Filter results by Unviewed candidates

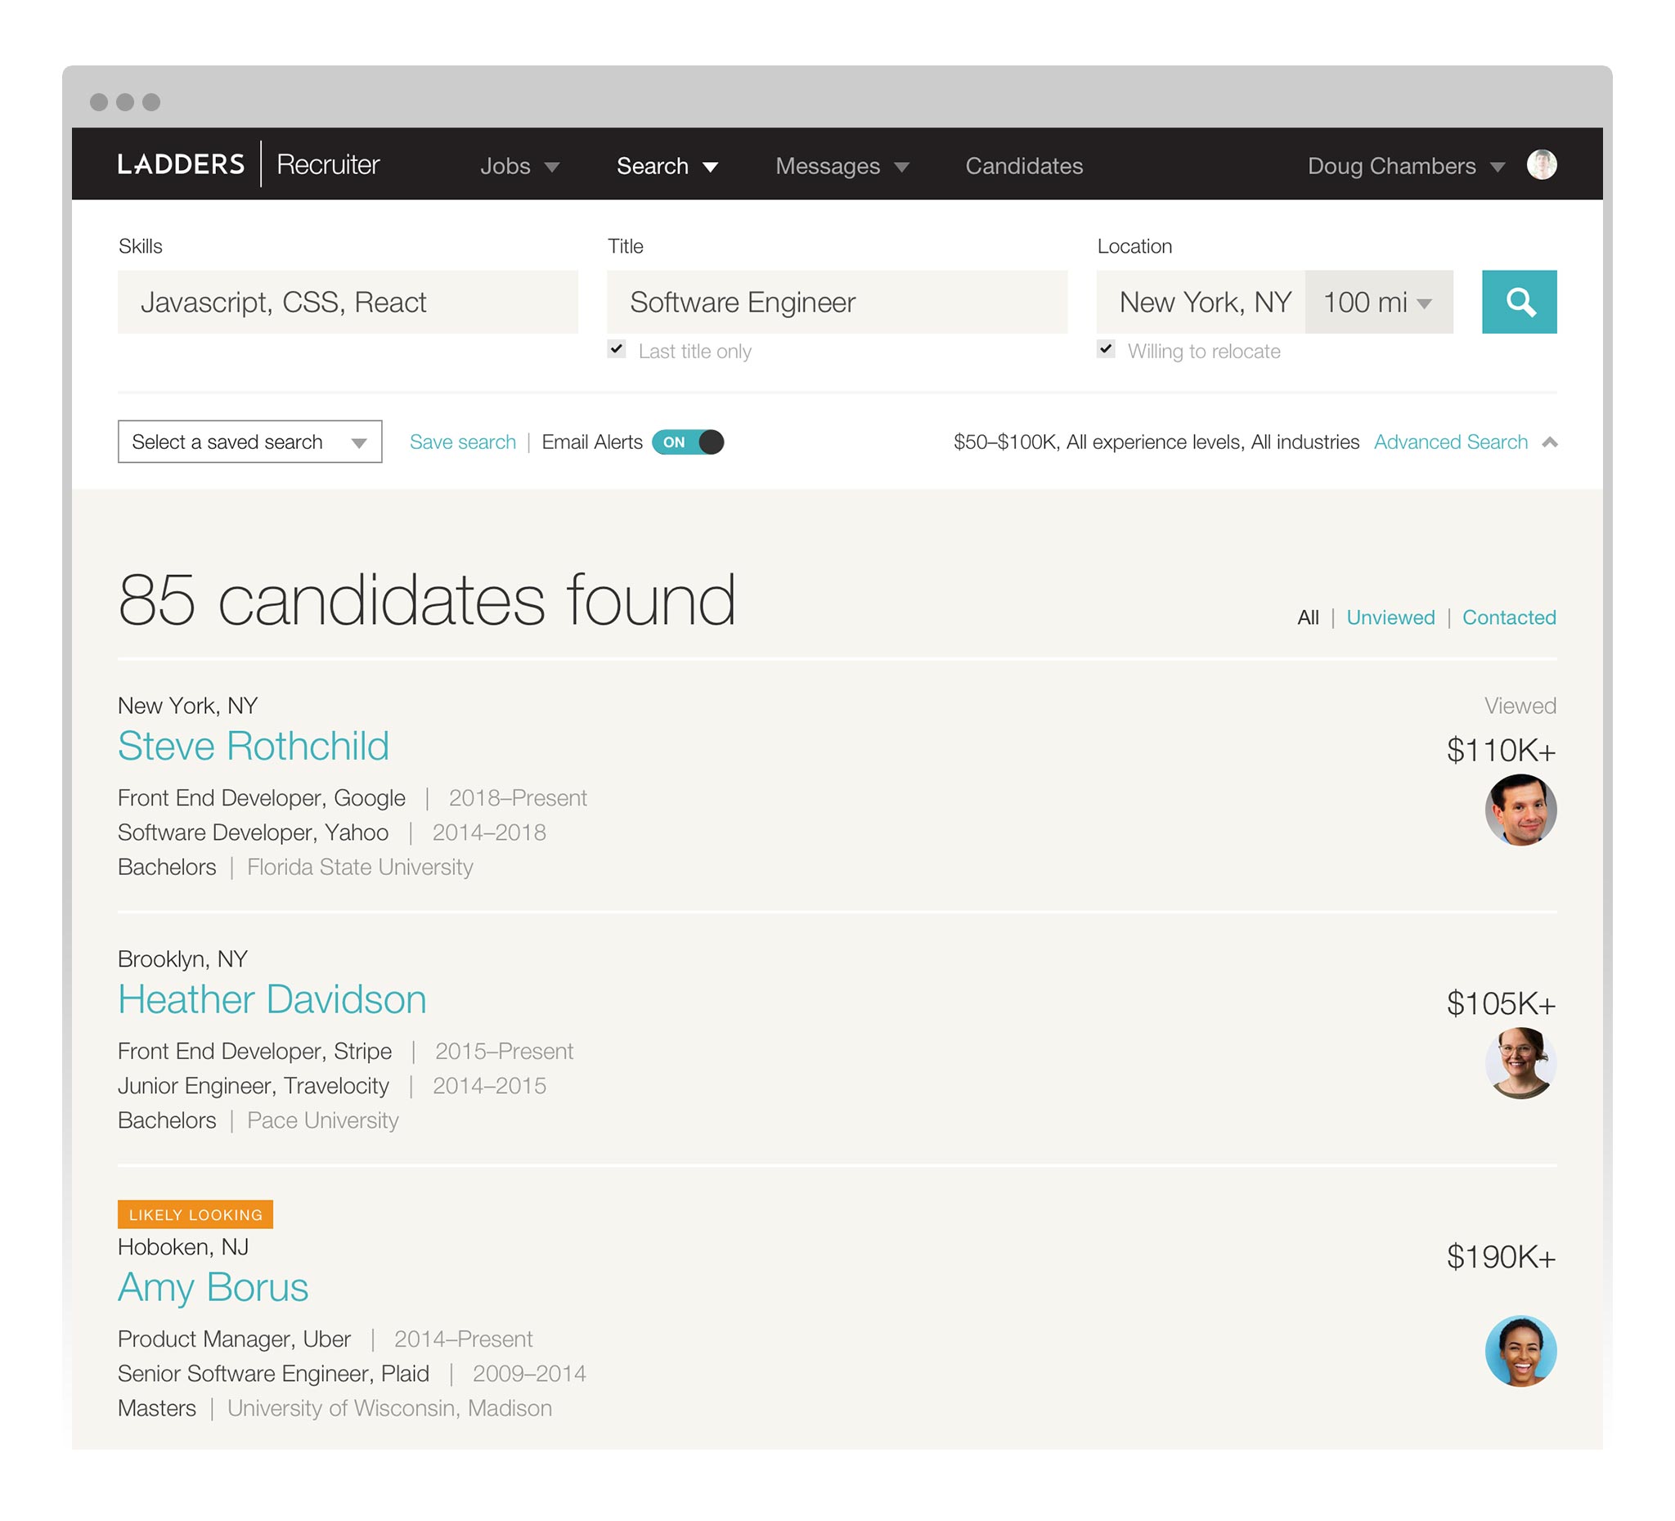(x=1390, y=617)
